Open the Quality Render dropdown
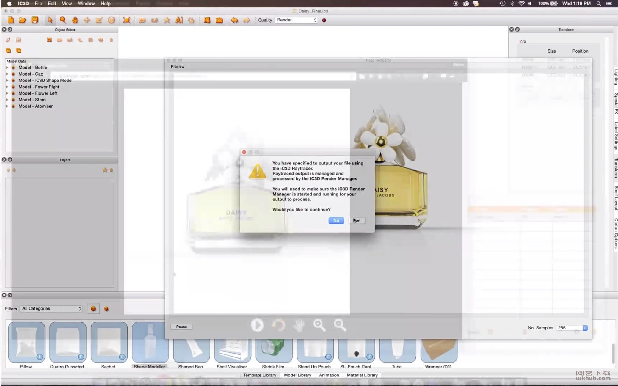 click(x=296, y=20)
